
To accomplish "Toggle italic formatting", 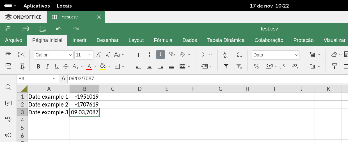I will pyautogui.click(x=47, y=67).
